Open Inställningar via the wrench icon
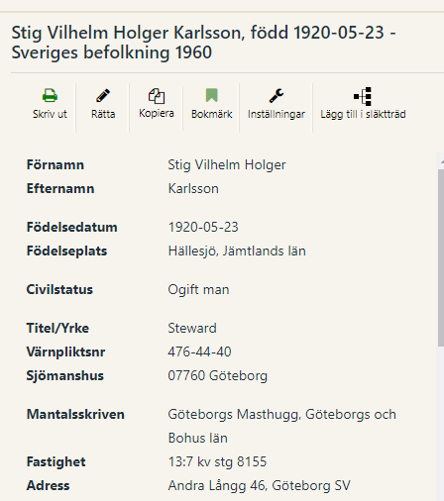444x501 pixels. [x=277, y=96]
